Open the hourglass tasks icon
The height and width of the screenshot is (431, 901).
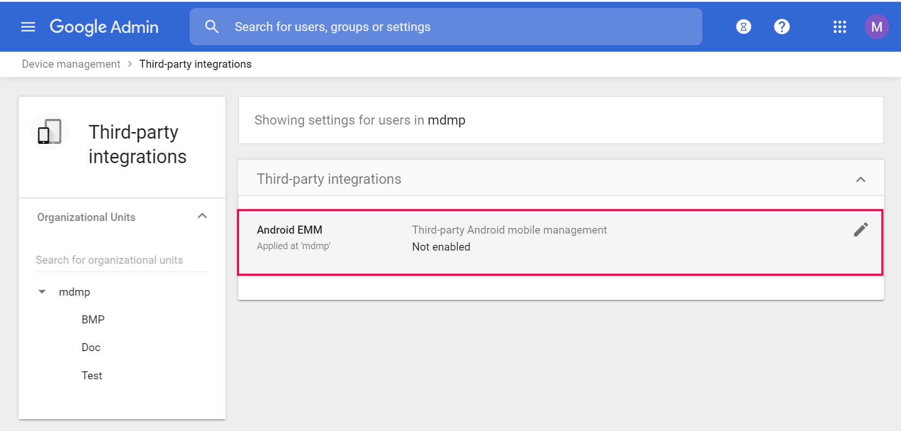point(743,27)
